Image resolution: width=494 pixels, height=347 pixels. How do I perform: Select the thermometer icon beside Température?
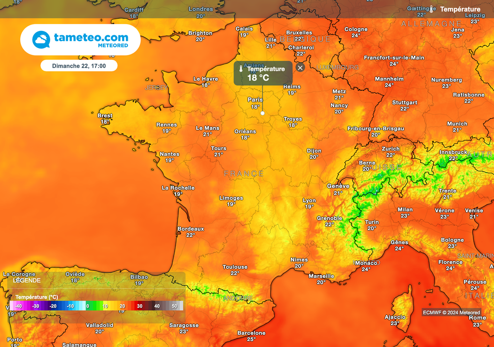click(431, 8)
